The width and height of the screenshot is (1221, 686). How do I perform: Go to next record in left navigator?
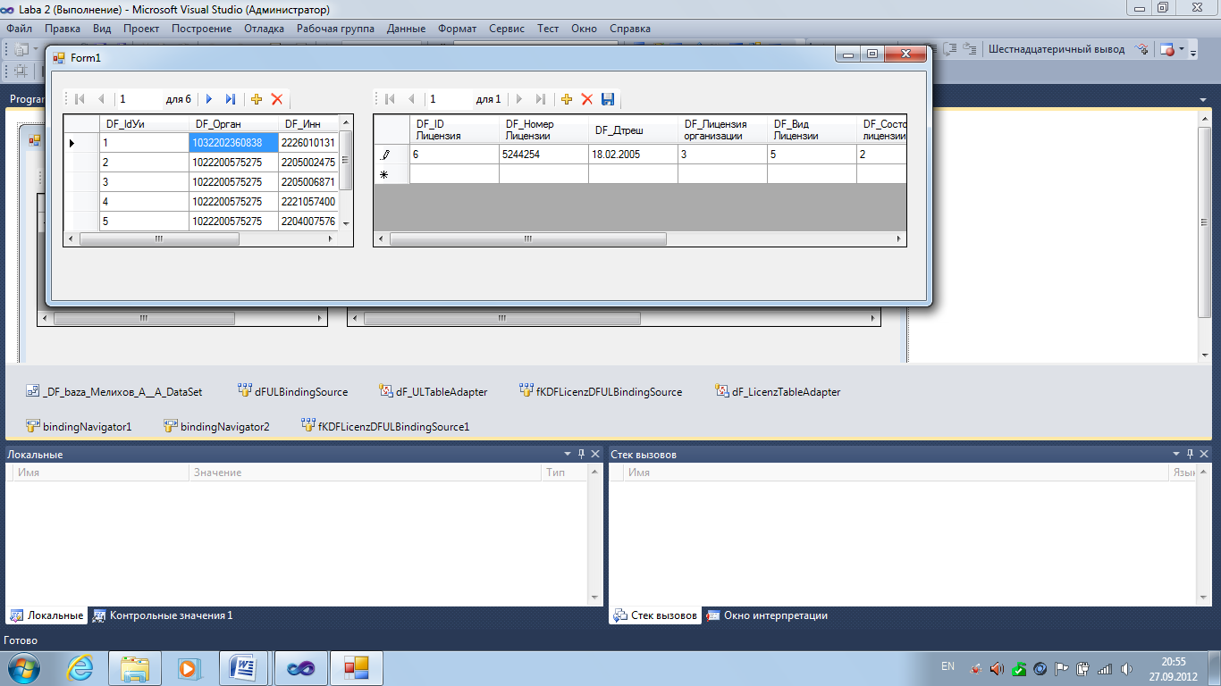coord(209,99)
